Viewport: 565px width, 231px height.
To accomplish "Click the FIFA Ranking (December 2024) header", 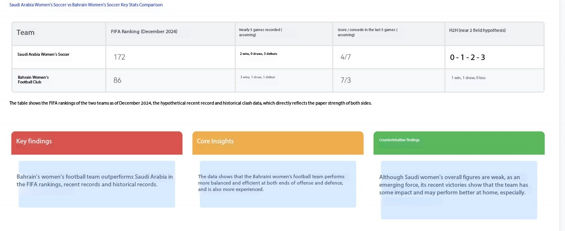I will point(144,31).
